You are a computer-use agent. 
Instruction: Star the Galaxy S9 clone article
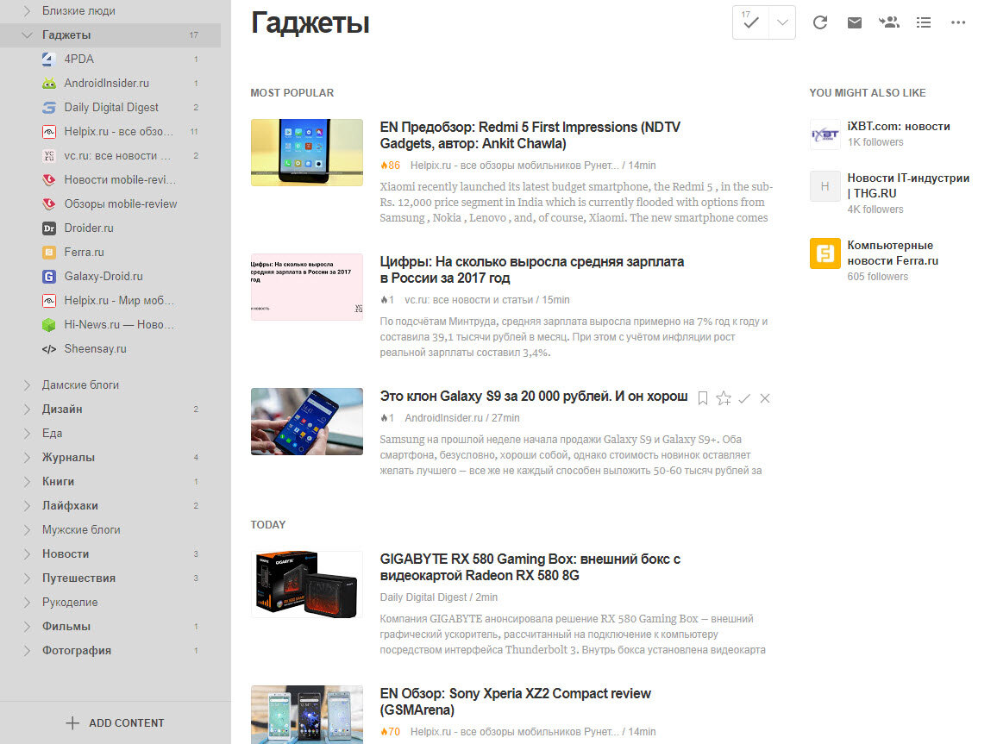click(x=724, y=398)
